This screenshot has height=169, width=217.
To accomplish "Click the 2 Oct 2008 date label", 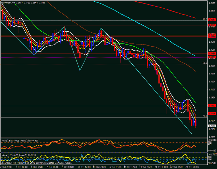I will pyautogui.click(x=6, y=167).
